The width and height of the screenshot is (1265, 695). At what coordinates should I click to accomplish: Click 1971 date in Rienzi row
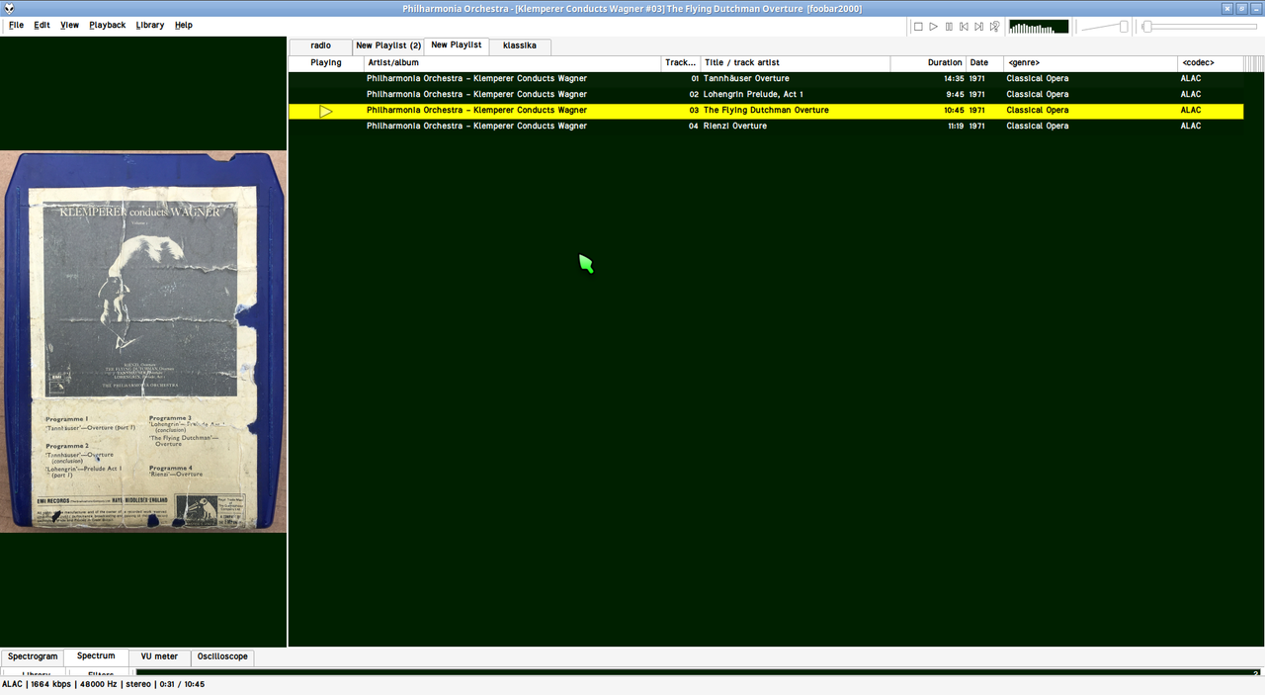coord(976,127)
